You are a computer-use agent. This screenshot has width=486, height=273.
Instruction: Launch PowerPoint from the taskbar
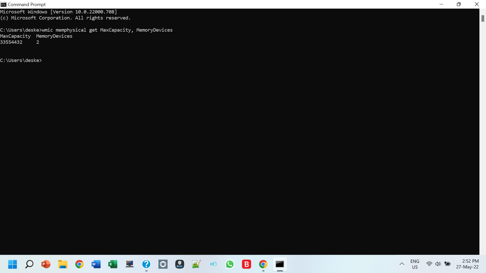46,264
